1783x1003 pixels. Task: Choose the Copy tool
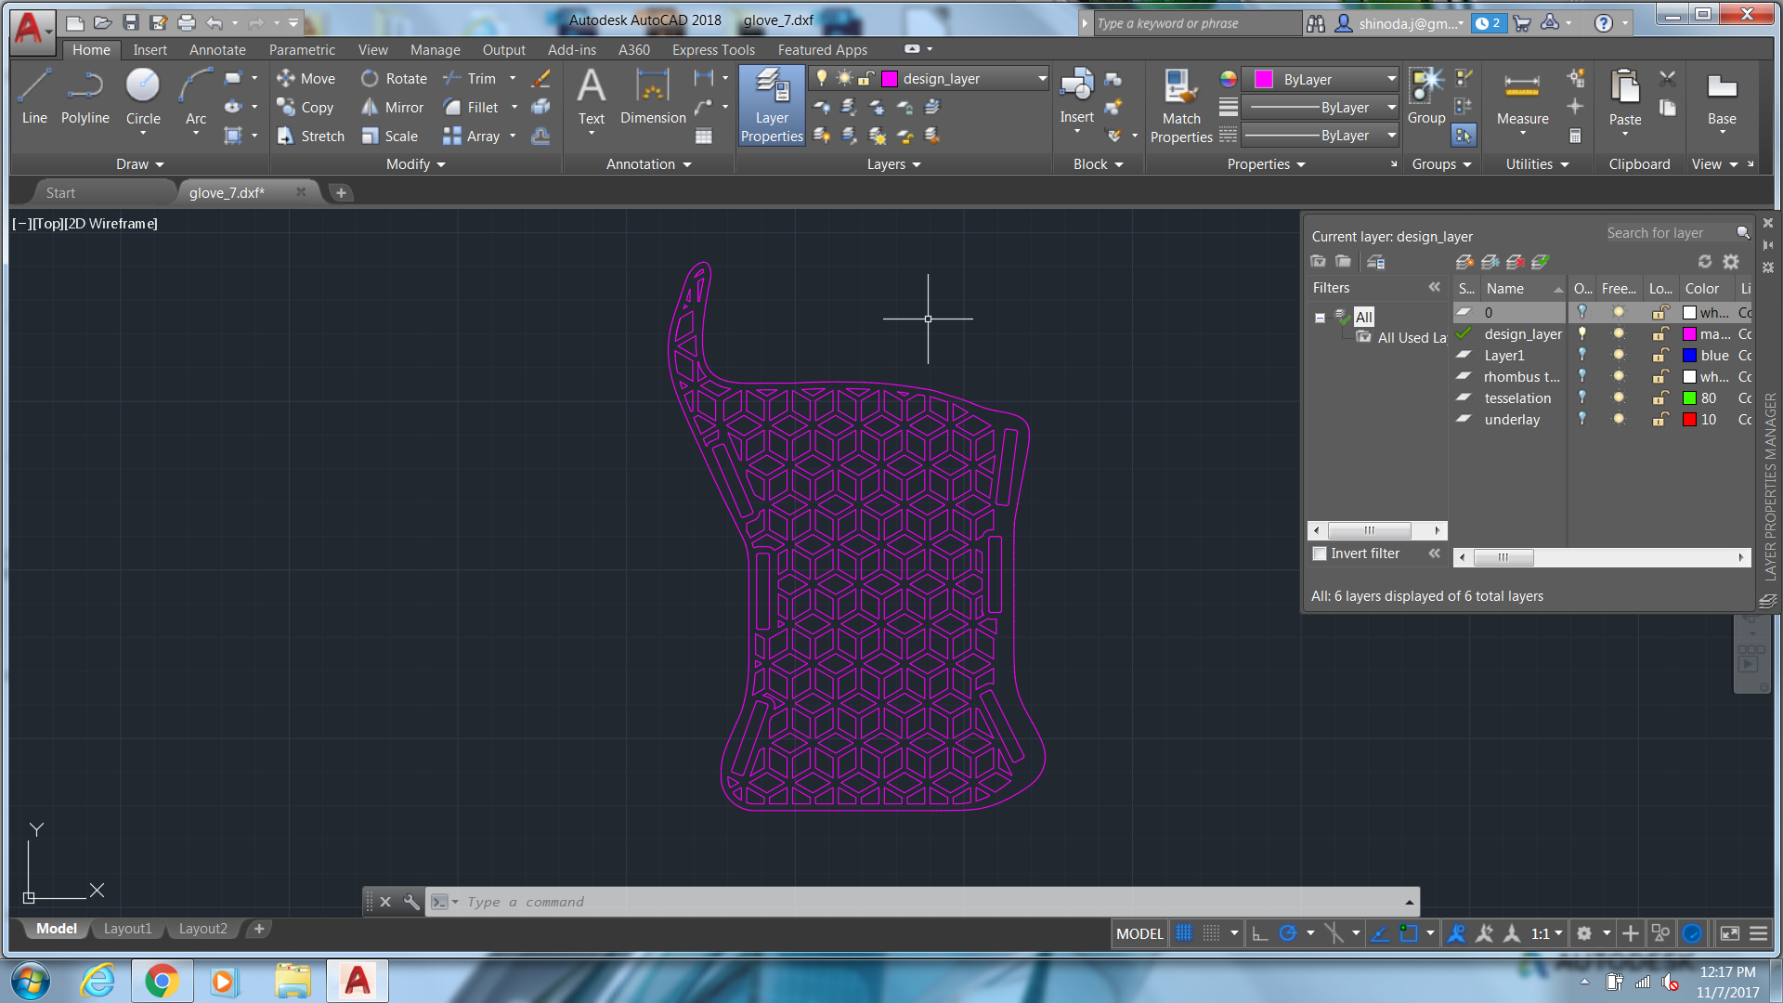306,108
